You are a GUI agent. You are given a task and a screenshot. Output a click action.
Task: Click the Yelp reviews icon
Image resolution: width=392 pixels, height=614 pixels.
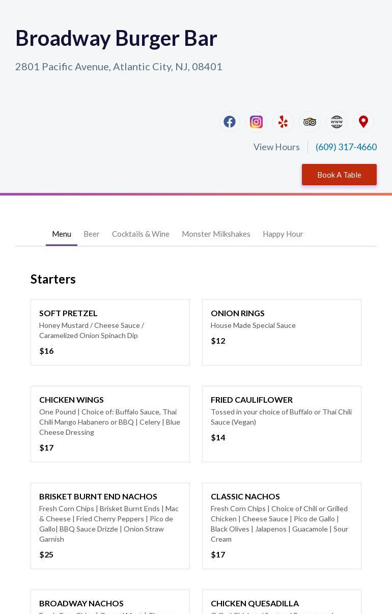pos(283,122)
